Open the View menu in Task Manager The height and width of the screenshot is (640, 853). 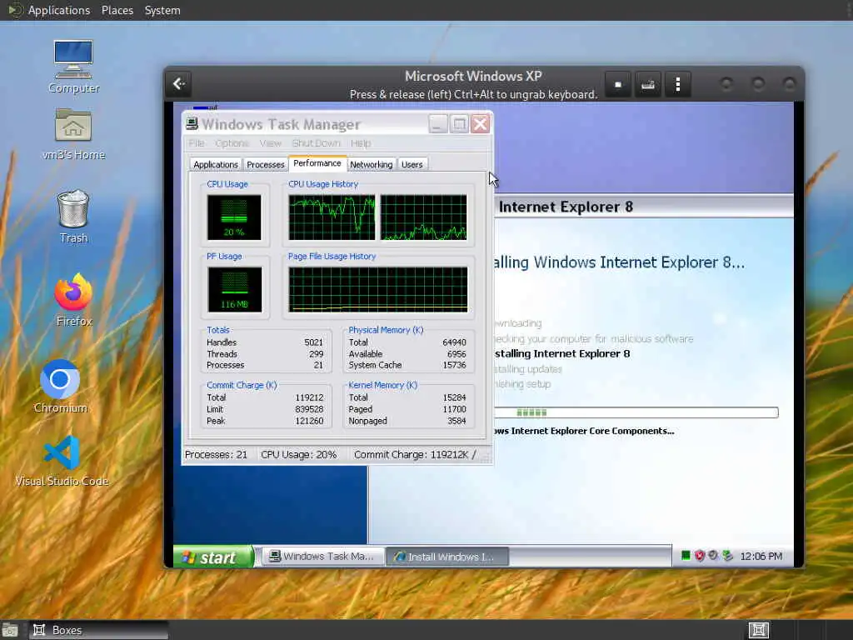point(271,143)
